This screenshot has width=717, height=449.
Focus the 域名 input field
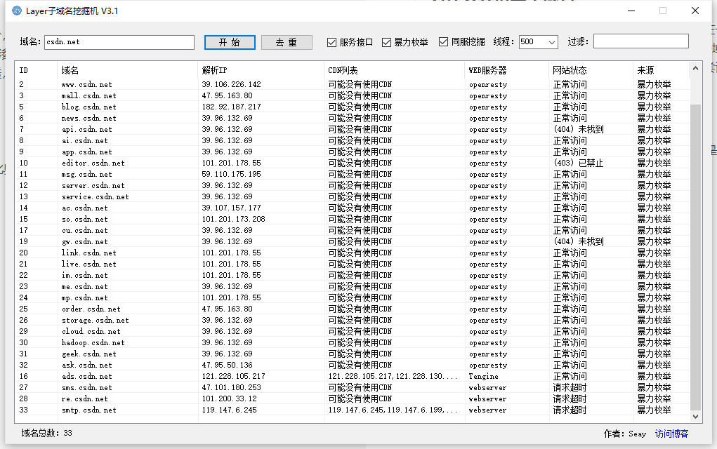119,42
